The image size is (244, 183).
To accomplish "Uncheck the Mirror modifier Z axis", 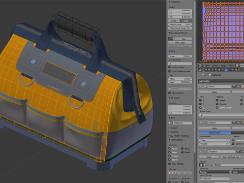I will (x=200, y=107).
